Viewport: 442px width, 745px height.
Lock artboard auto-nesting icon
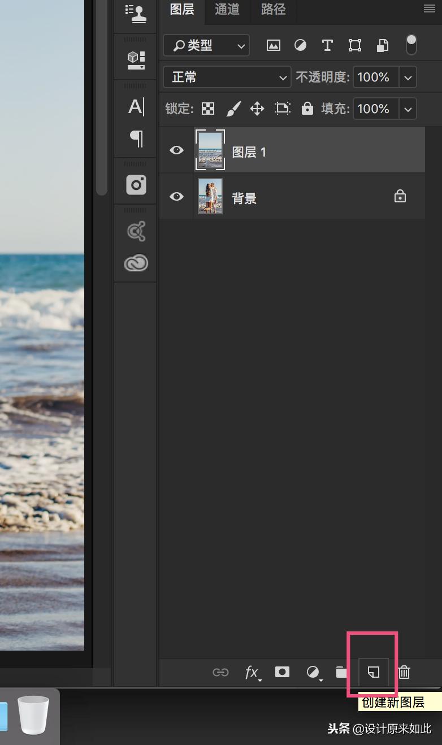(x=282, y=109)
